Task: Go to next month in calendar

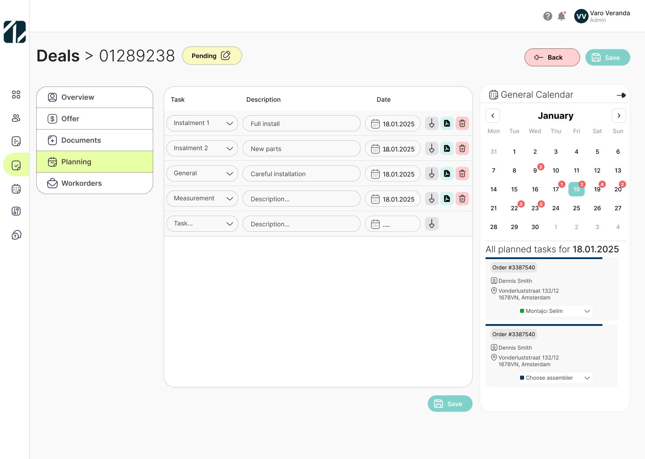Action: click(619, 116)
